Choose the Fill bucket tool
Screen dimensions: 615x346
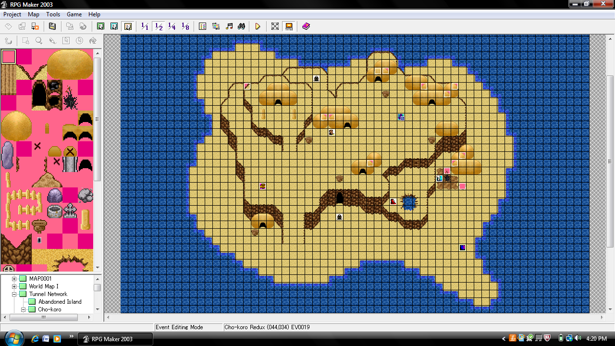(93, 41)
